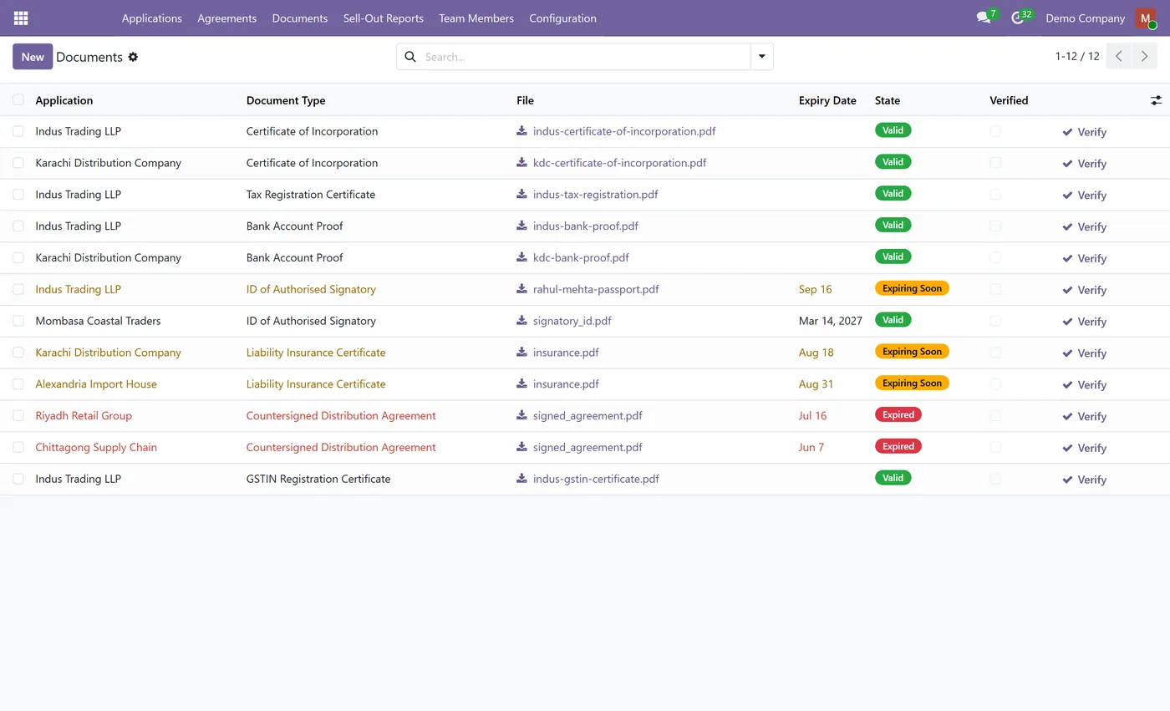Viewport: 1170px width, 711px height.
Task: Click download icon beside rahul-mehta-passport.pdf
Action: pyautogui.click(x=521, y=289)
